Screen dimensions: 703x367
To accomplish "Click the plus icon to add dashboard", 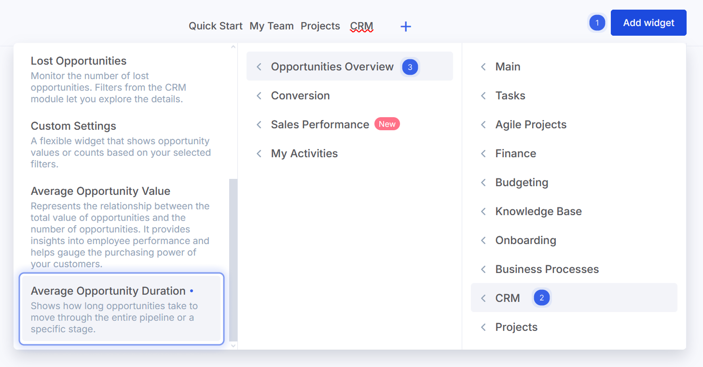I will coord(406,27).
